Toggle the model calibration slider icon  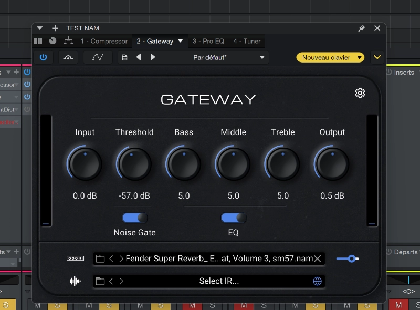348,259
